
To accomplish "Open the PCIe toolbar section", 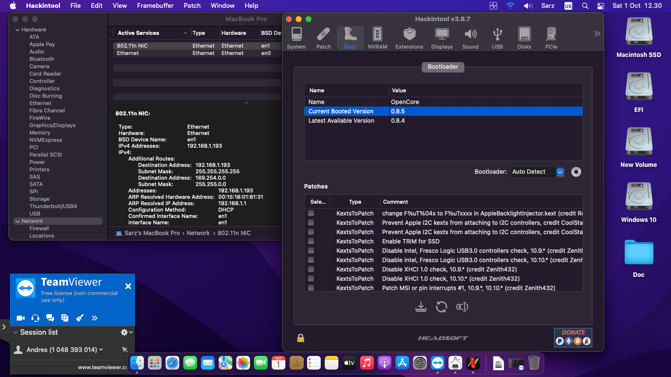I will (x=551, y=38).
